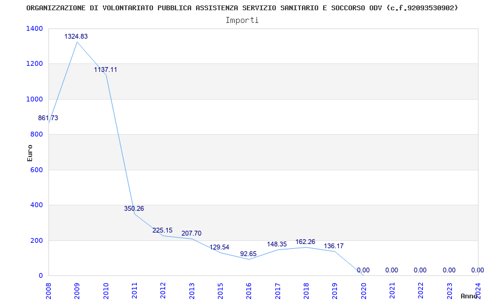Screen dimensions: 484x302
Task: Click the 0.00 label above 2020
Action: pyautogui.click(x=364, y=270)
